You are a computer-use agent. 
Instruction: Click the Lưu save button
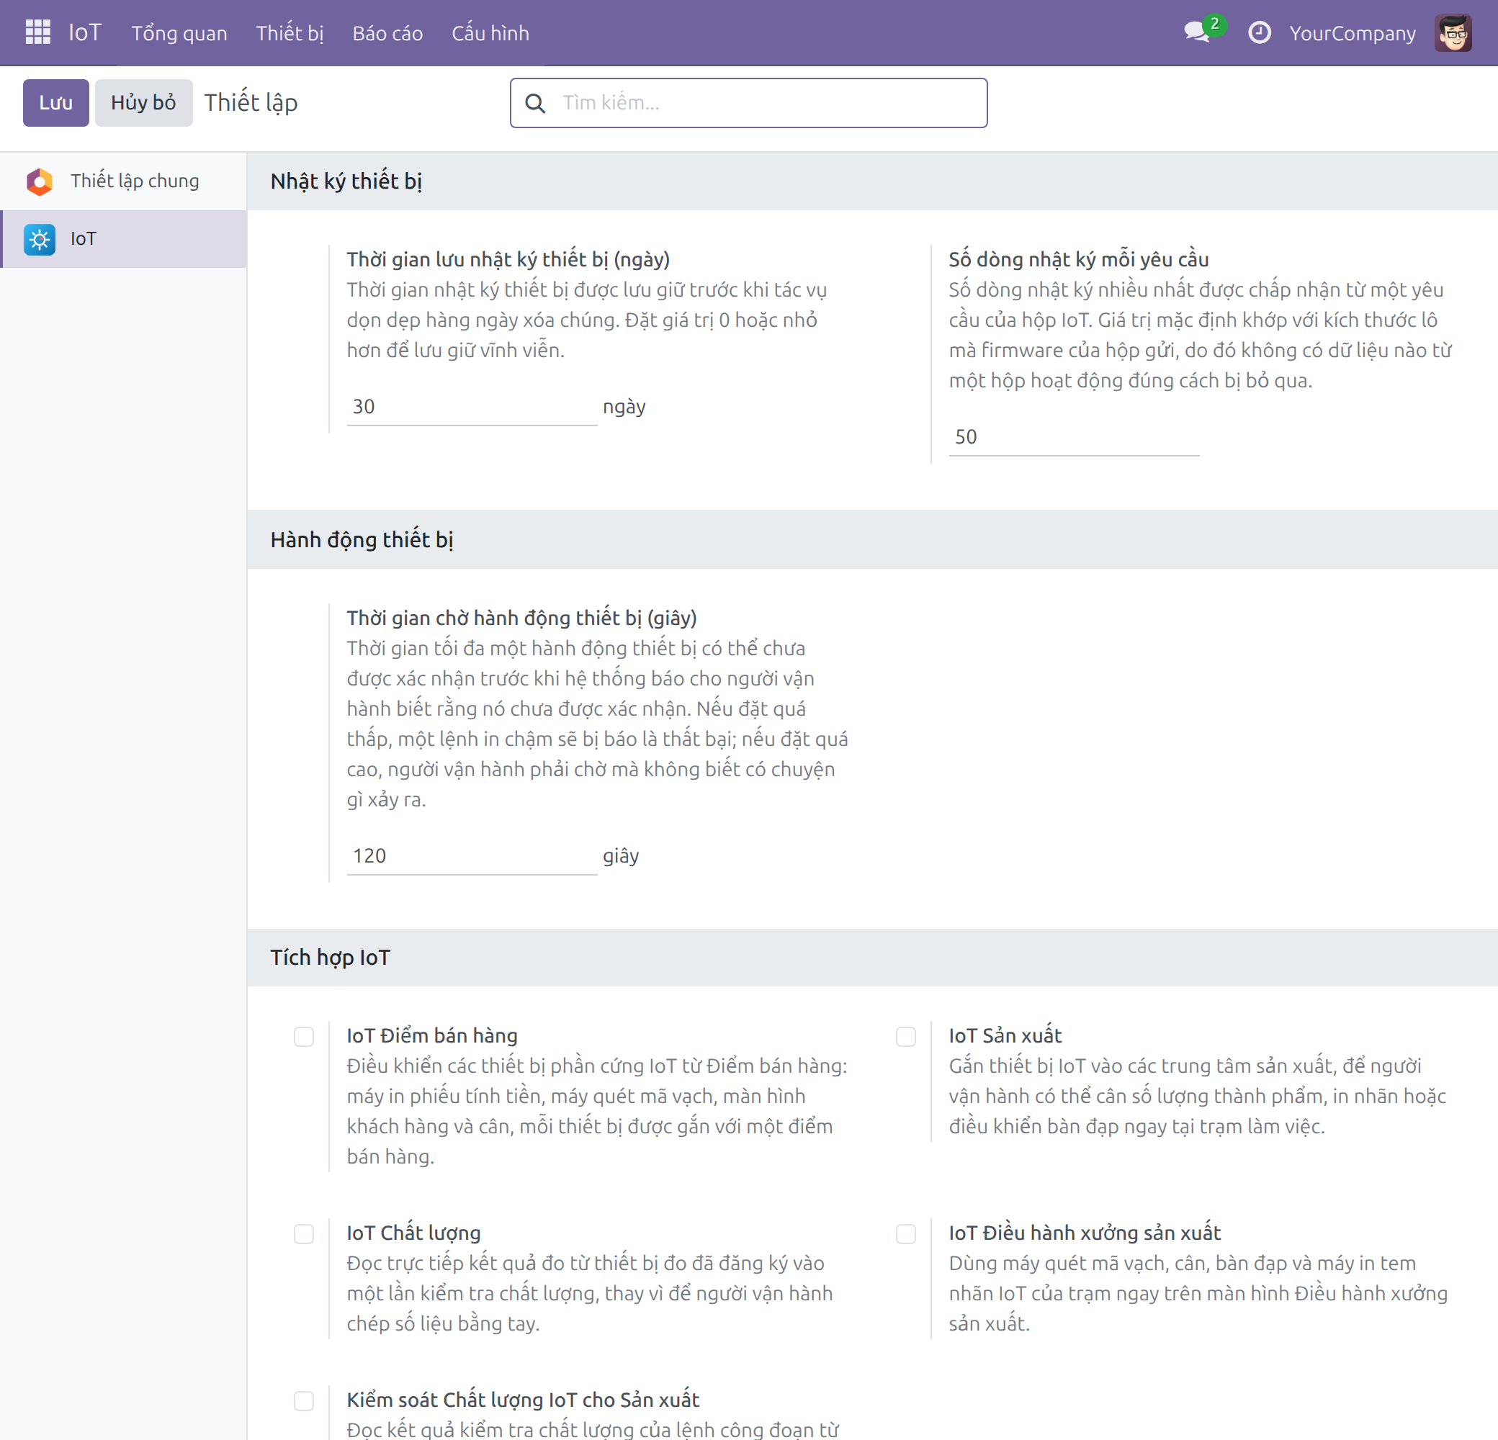(x=55, y=102)
